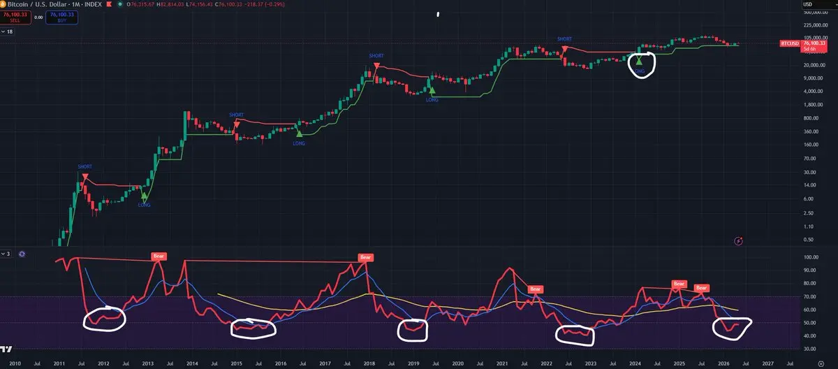This screenshot has height=369, width=838.
Task: Click the red SHORT arrow marker in 2011
Action: tap(85, 178)
